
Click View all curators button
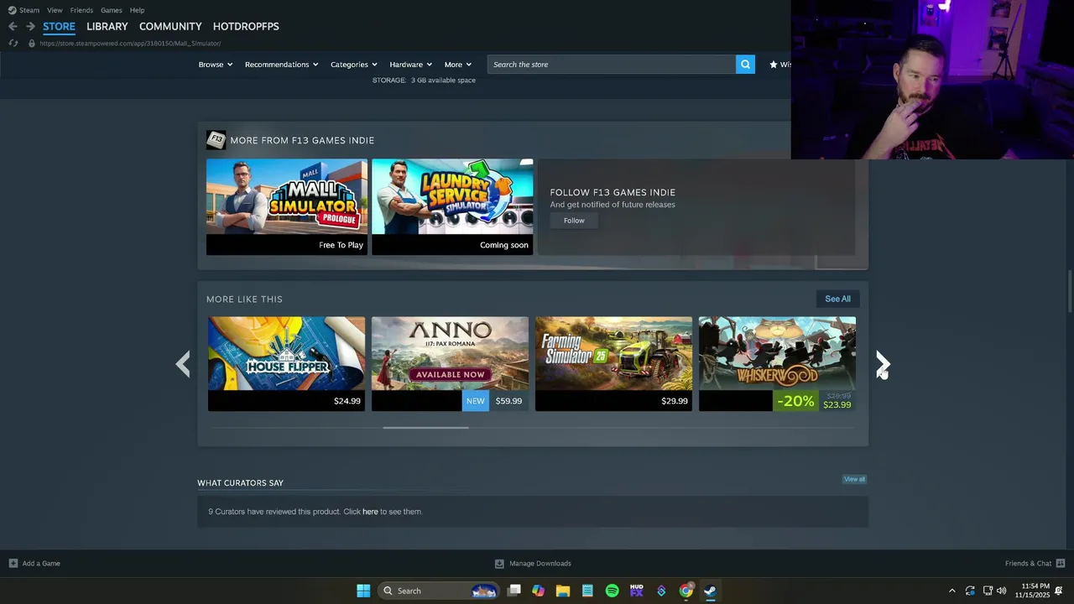(x=854, y=479)
